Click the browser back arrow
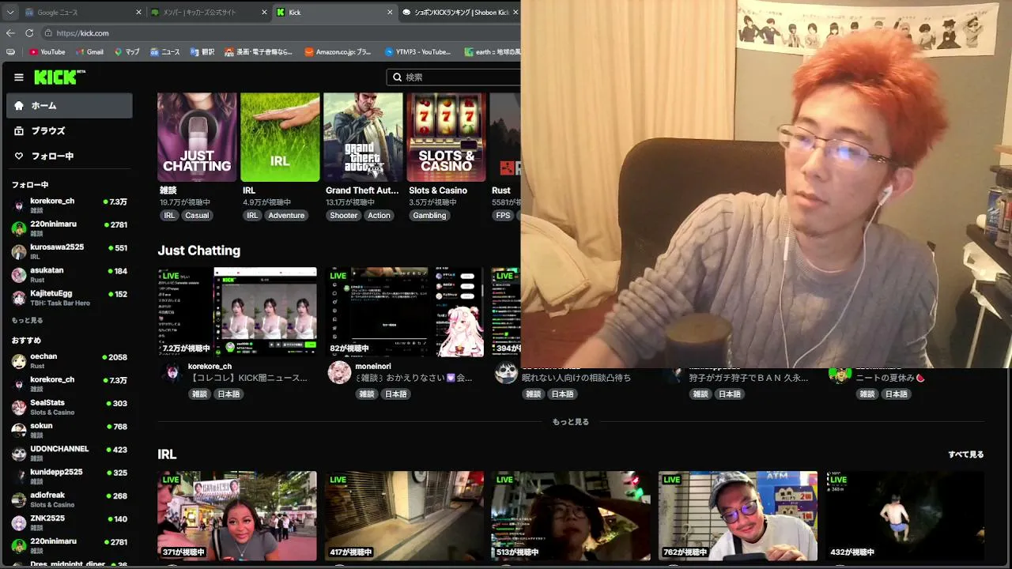 click(x=10, y=33)
